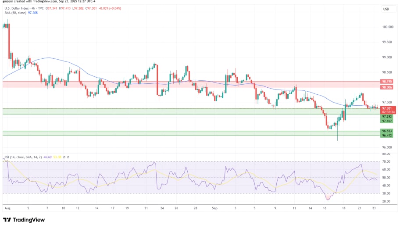Click the 98.195 red price label
The image size is (400, 225).
tap(387, 82)
